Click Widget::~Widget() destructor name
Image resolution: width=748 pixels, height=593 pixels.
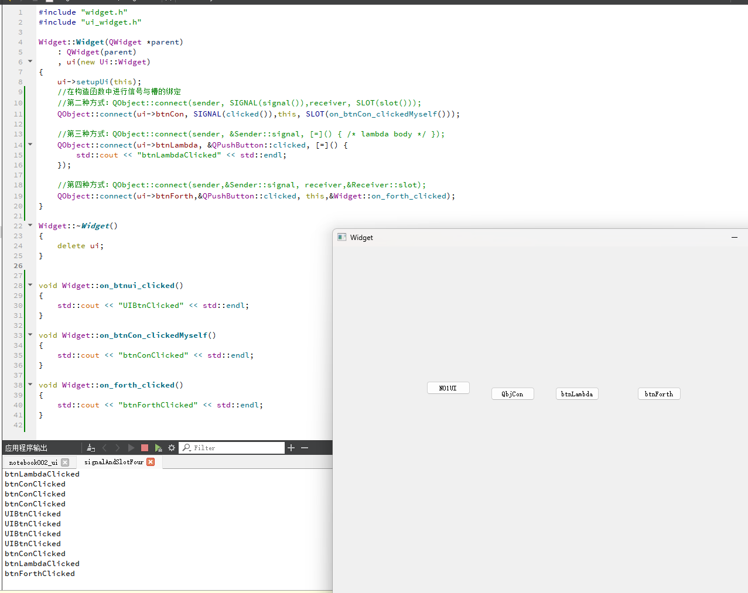pos(78,226)
